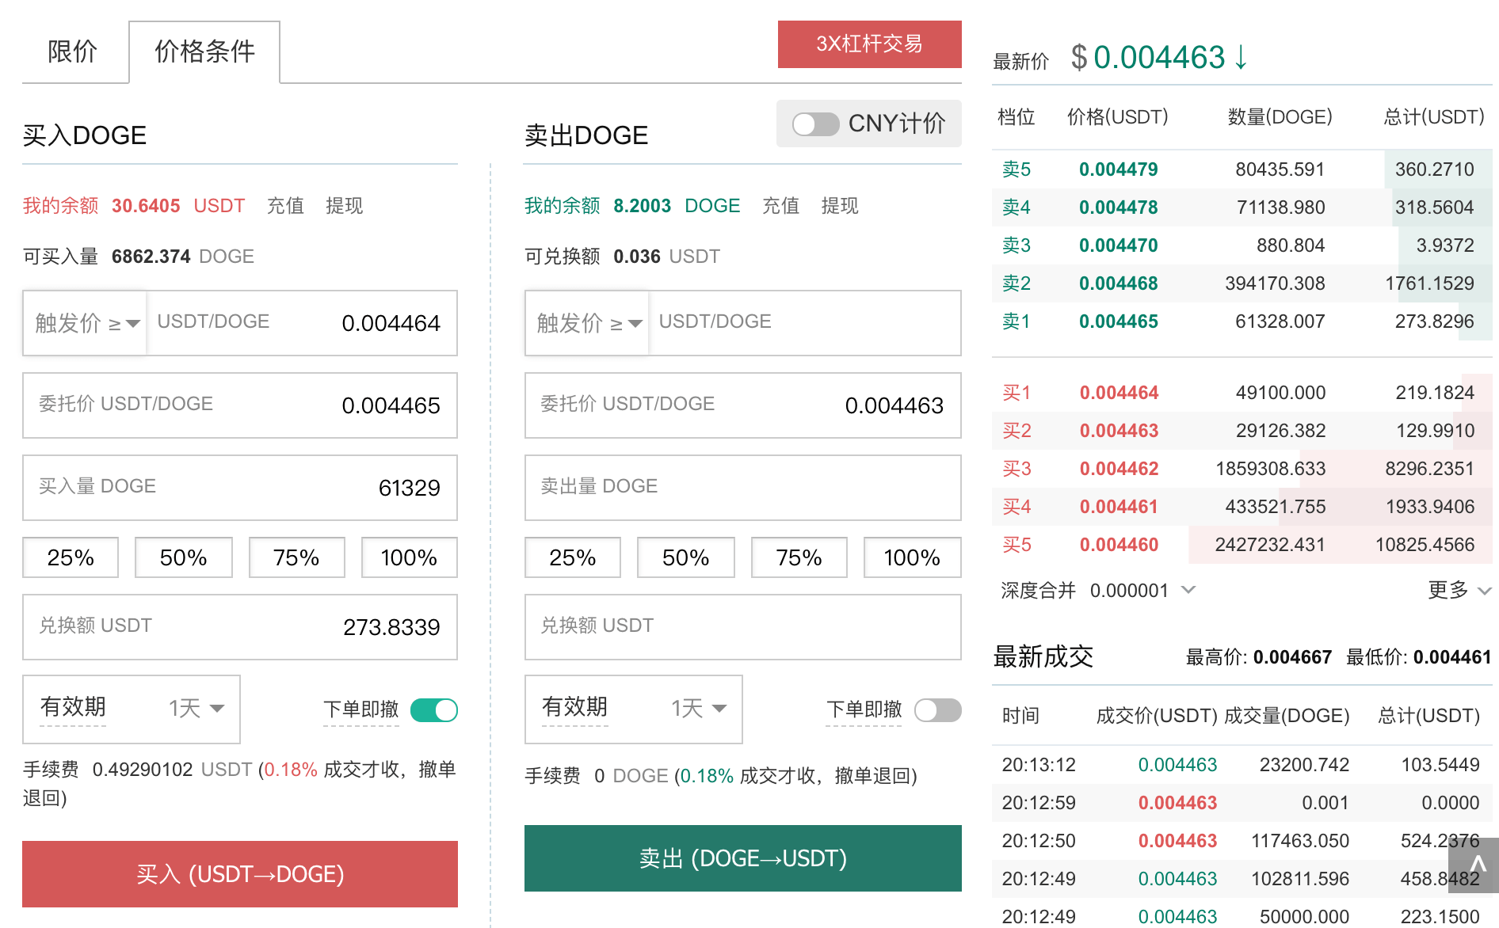Click the 提现 link beside DOGE balance
The width and height of the screenshot is (1499, 928).
[x=839, y=206]
